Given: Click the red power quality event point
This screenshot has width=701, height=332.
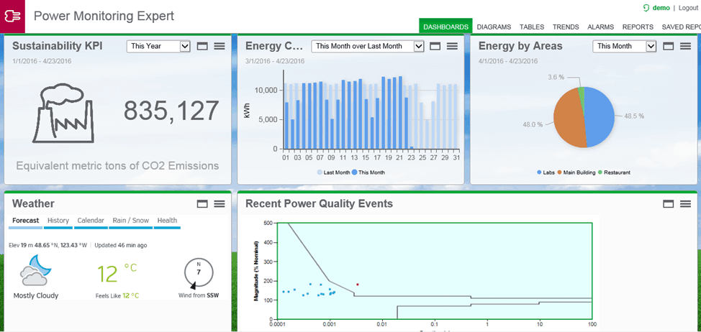Looking at the screenshot, I should (357, 285).
